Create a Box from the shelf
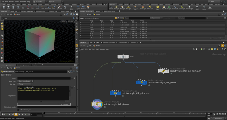 click(4, 7)
